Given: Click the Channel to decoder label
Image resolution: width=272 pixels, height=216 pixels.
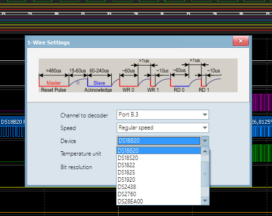Looking at the screenshot, I should click(x=84, y=115).
